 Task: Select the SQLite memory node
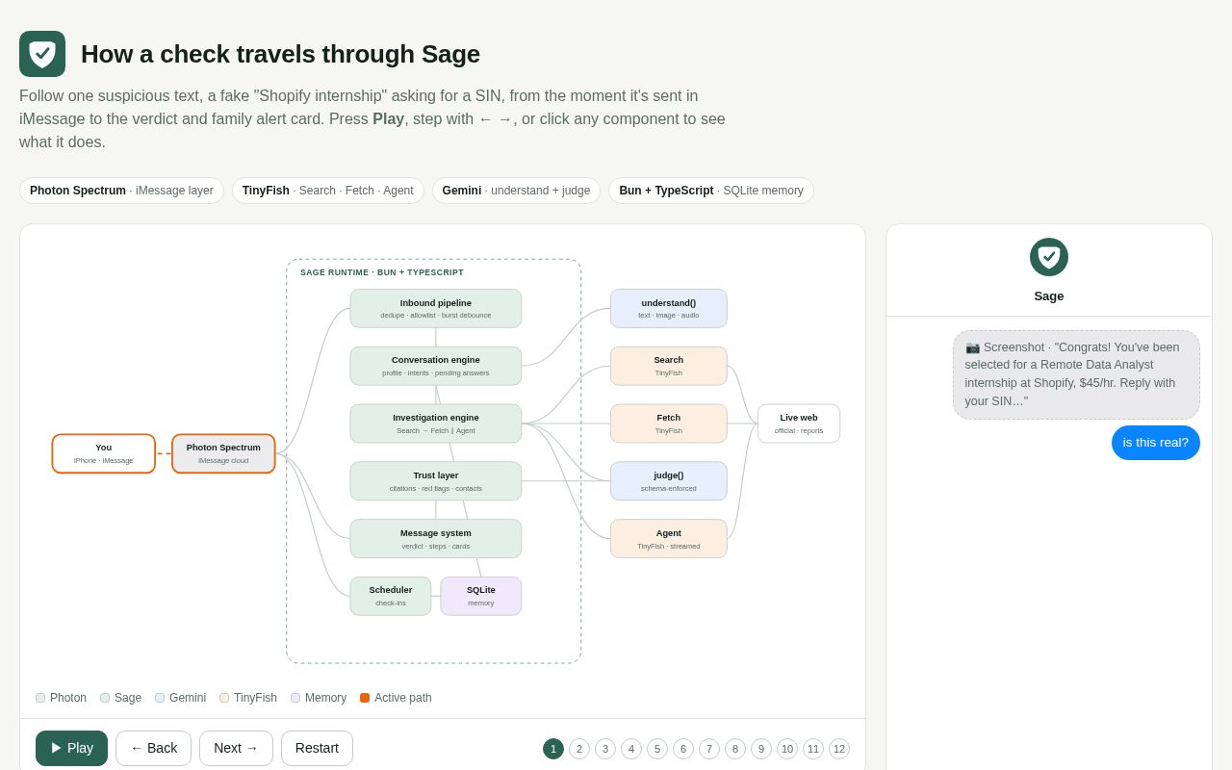pyautogui.click(x=481, y=596)
